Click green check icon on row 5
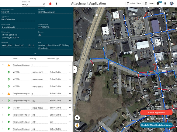Viewport: 177px width, 132px height. click(x=9, y=101)
